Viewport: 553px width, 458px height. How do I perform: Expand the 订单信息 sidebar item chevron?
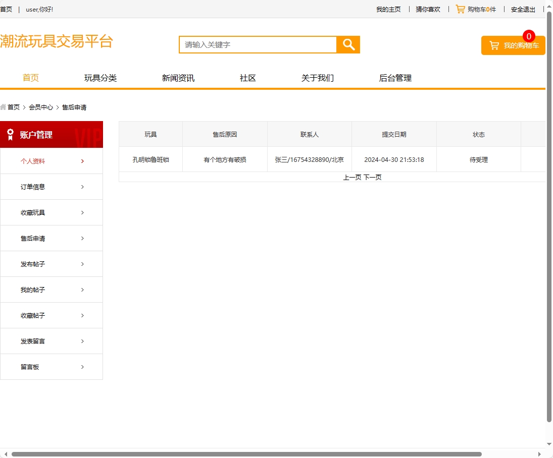click(82, 187)
